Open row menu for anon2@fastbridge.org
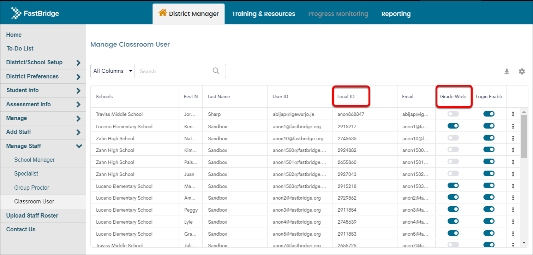This screenshot has width=533, height=255. (513, 198)
